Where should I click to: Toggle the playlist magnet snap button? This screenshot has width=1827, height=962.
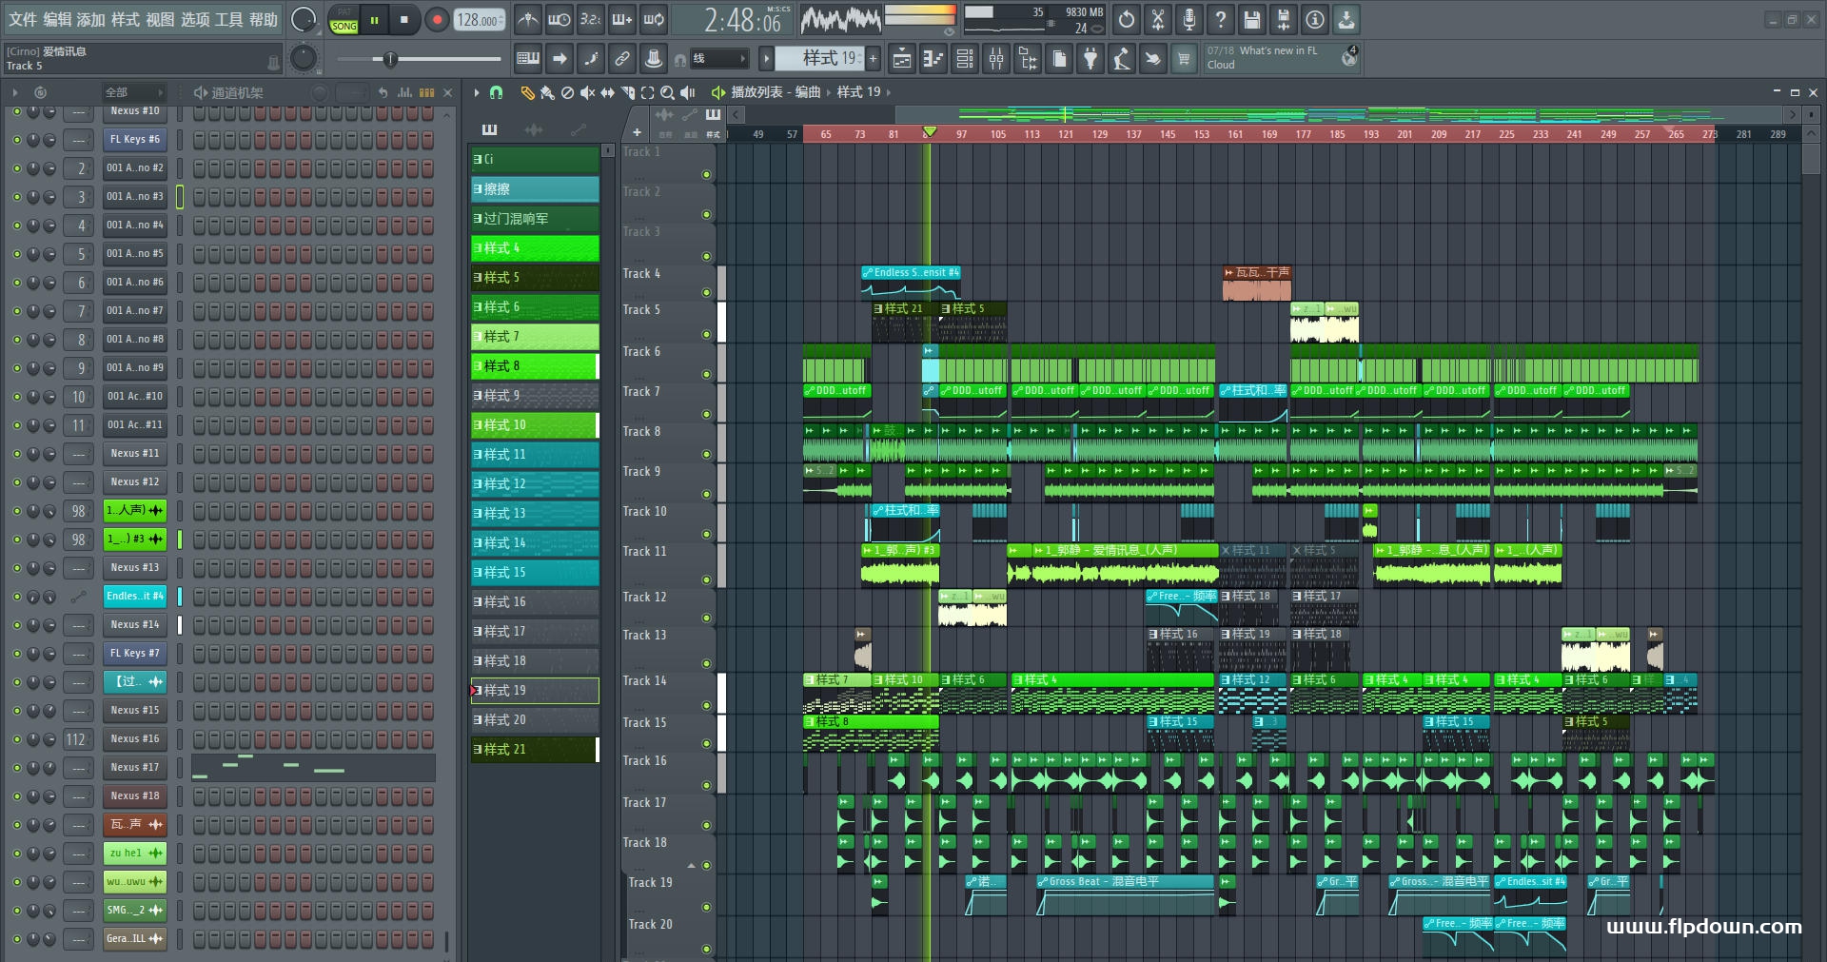[x=496, y=92]
